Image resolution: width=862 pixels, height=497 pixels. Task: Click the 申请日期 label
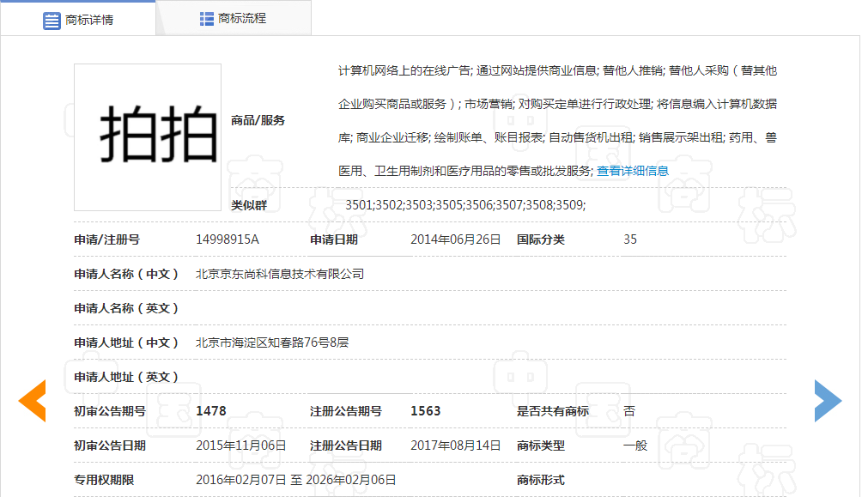(x=334, y=239)
